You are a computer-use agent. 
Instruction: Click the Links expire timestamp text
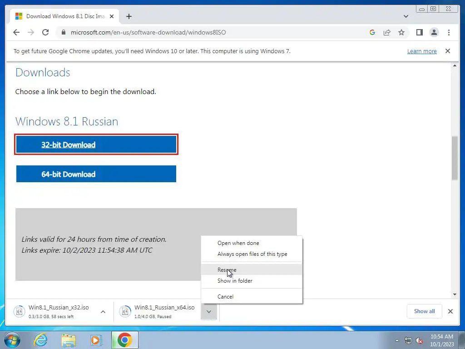point(87,250)
